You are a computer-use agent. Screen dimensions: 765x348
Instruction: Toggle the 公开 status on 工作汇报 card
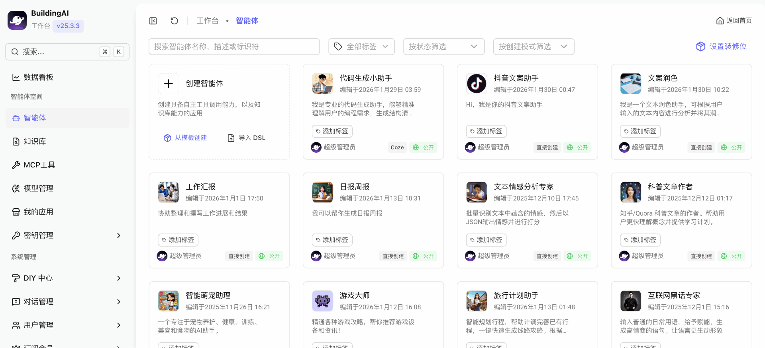tap(269, 256)
